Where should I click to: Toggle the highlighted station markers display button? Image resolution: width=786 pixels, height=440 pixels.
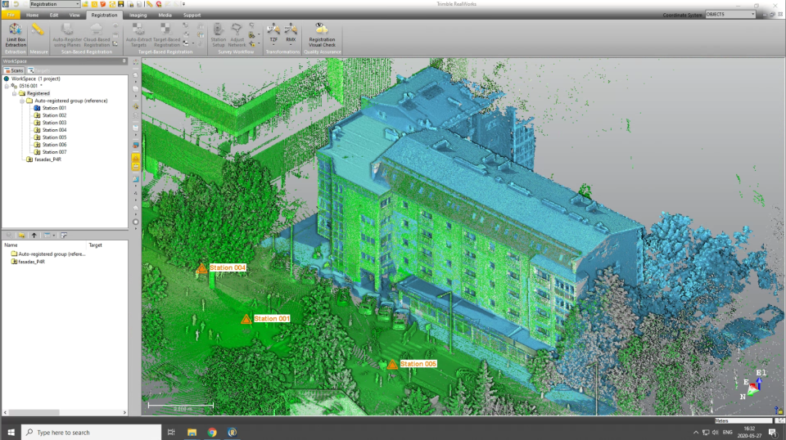click(136, 158)
